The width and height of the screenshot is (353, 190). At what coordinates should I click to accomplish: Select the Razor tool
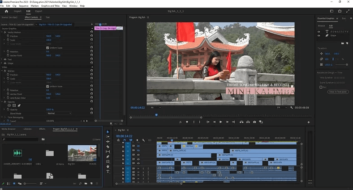pyautogui.click(x=108, y=147)
